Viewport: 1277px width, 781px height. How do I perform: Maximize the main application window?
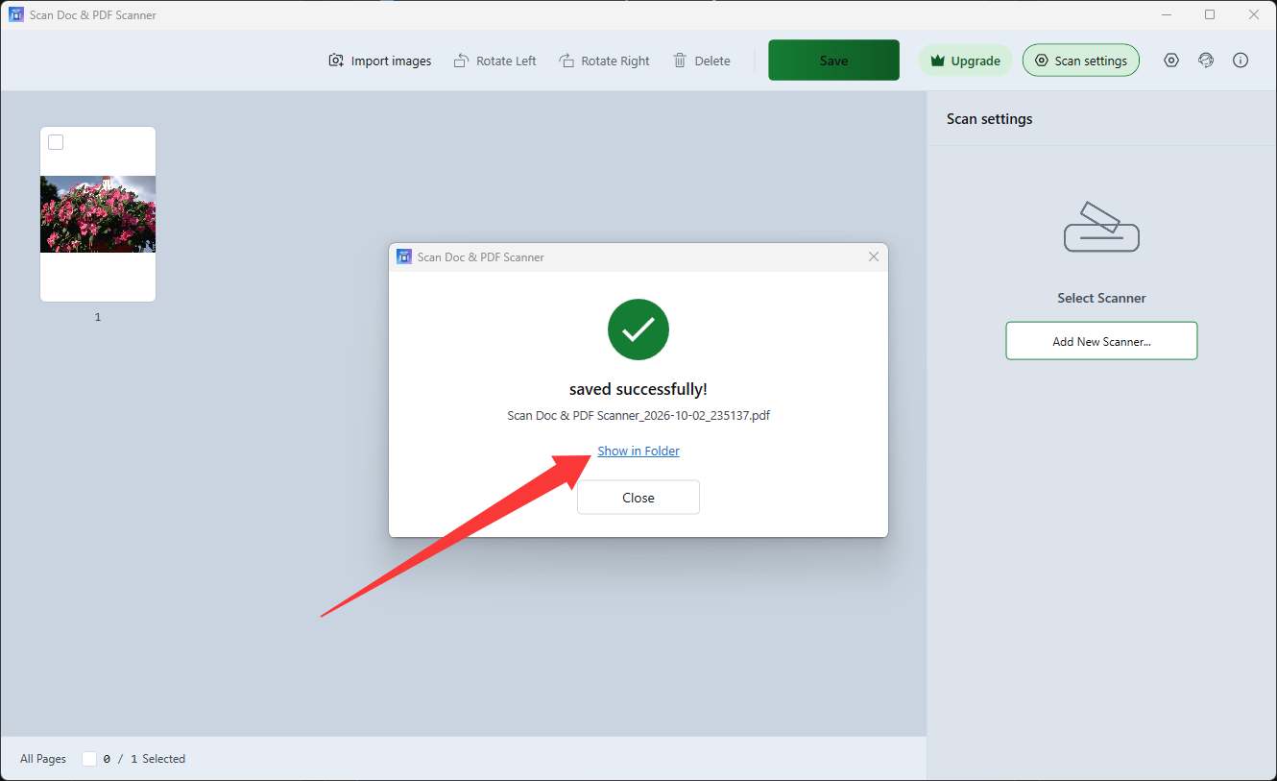coord(1210,14)
